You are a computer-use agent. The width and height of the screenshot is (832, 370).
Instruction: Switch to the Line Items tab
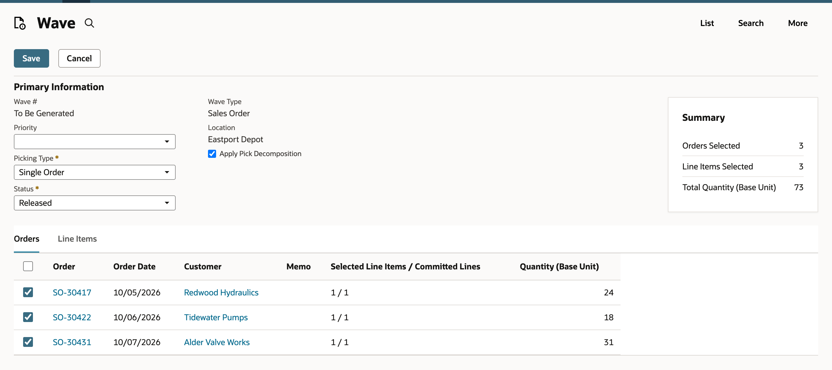77,239
